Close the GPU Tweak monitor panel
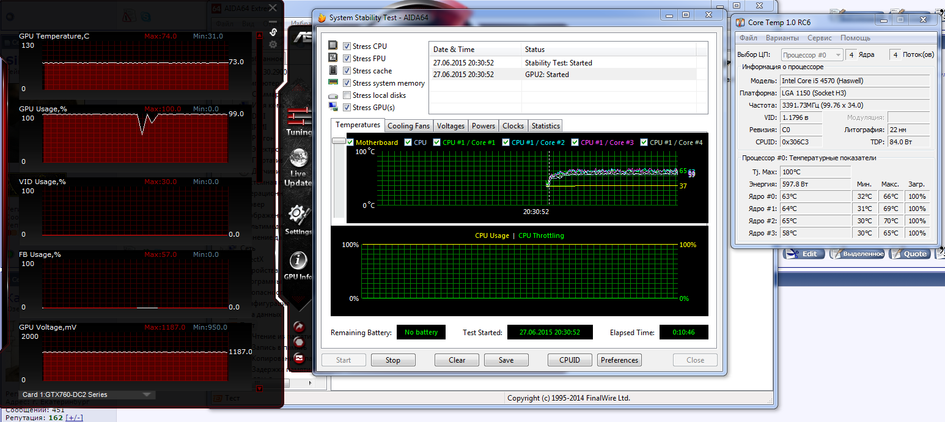This screenshot has height=422, width=945. coord(273,8)
